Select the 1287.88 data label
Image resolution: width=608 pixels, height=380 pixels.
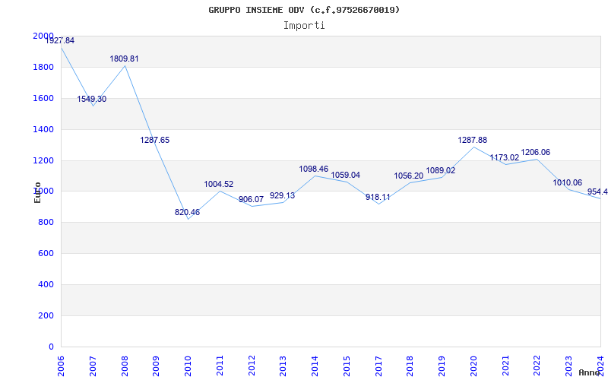coord(472,141)
